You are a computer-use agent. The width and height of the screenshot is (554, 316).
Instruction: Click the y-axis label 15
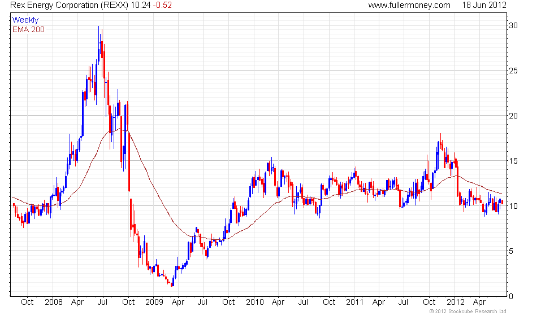coord(513,161)
